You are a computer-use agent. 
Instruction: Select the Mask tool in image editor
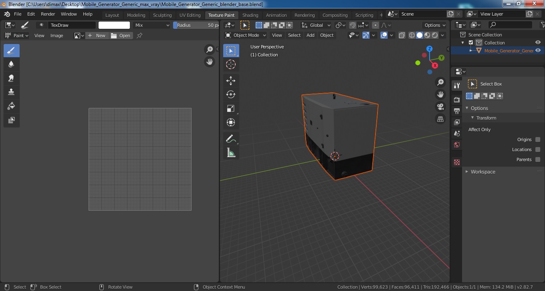11,120
